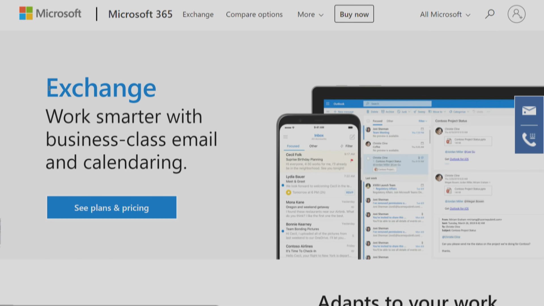Viewport: 544px width, 306px height.
Task: Click the Outlook app launcher waffle icon
Action: (x=328, y=104)
